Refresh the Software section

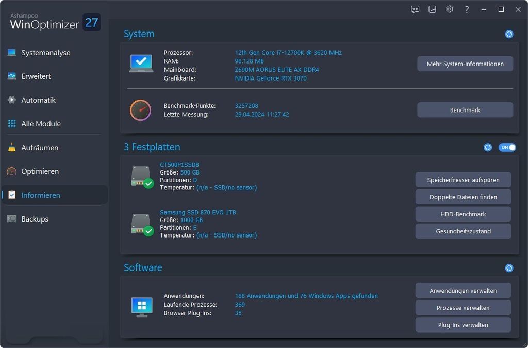click(x=509, y=268)
